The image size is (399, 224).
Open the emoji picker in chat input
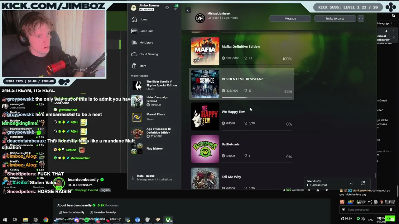point(391,209)
